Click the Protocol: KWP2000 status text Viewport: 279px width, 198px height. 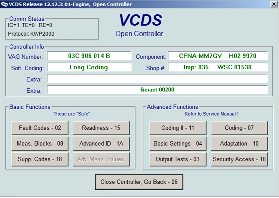(31, 34)
